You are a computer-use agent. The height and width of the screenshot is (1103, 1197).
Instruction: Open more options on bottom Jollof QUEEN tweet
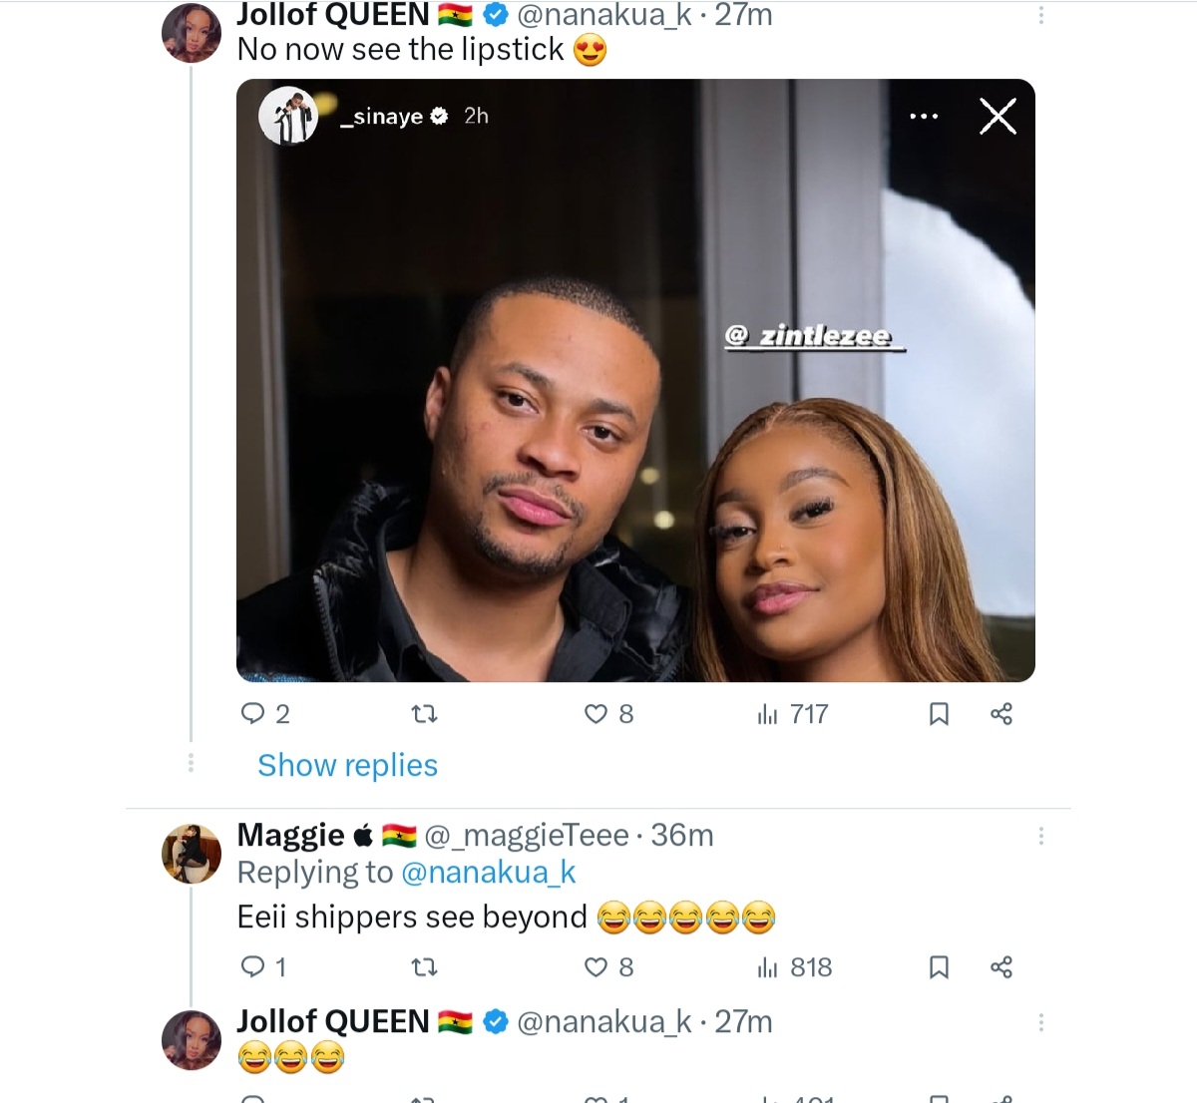click(x=1041, y=1022)
